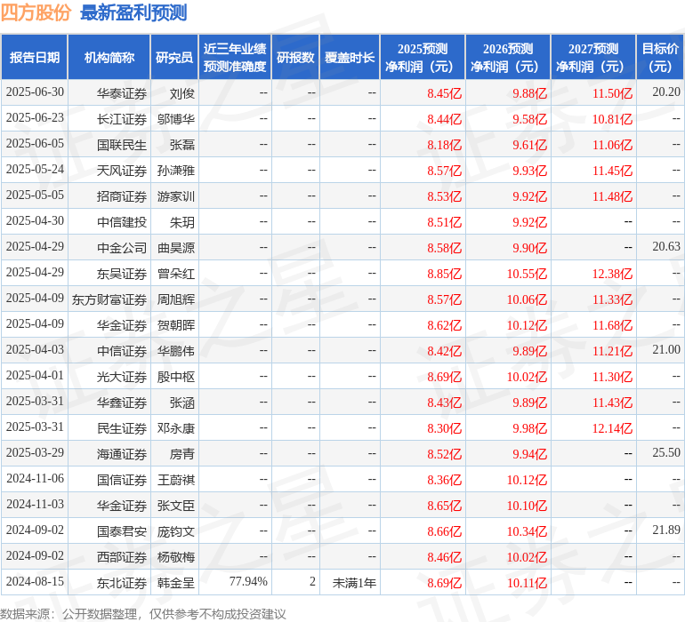Screen dimensions: 685x622
Task: Select the 2025-04-03 中信证券 row date
Action: (35, 350)
